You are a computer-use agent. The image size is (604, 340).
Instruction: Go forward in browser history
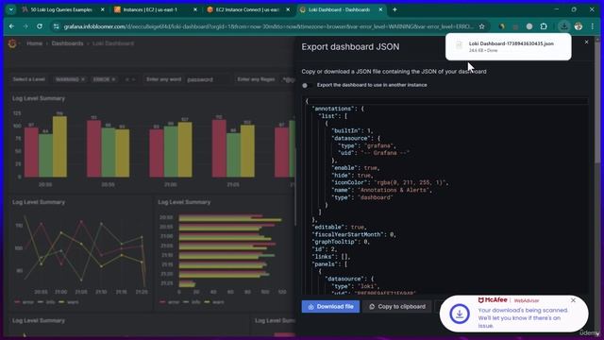(25, 26)
